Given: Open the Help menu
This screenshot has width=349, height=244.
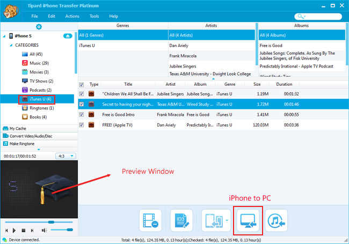Looking at the screenshot, I should [113, 16].
